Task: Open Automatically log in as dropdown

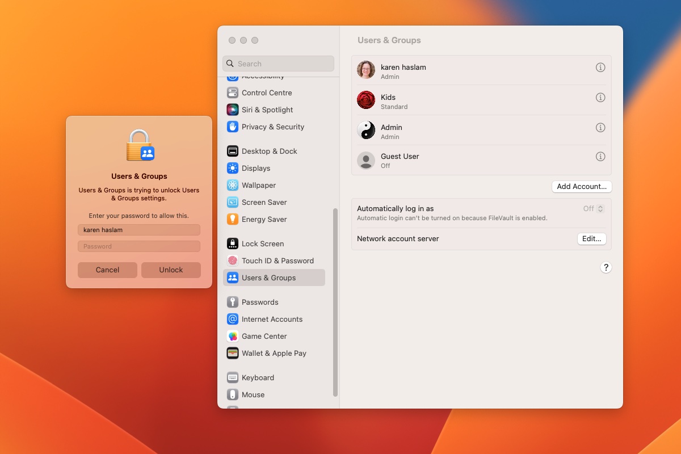Action: coord(600,209)
